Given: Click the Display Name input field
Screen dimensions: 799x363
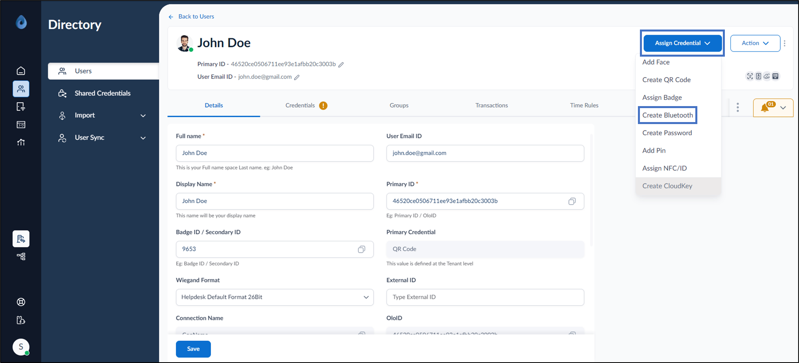Looking at the screenshot, I should point(275,201).
